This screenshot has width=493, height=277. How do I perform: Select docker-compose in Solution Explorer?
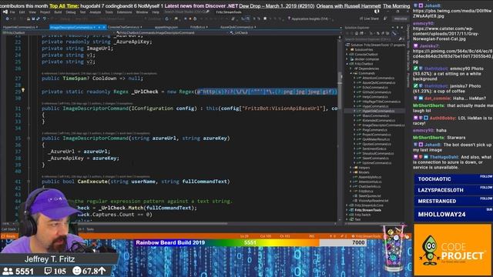[x=367, y=59]
